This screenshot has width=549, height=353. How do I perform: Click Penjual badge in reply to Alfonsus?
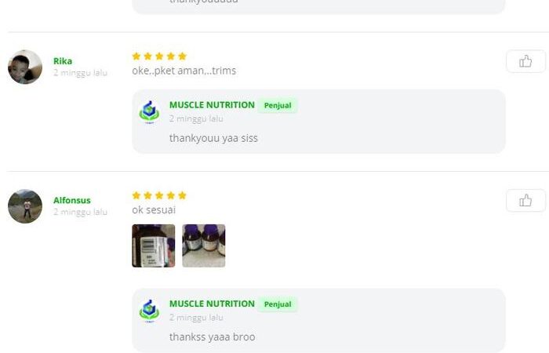click(278, 304)
